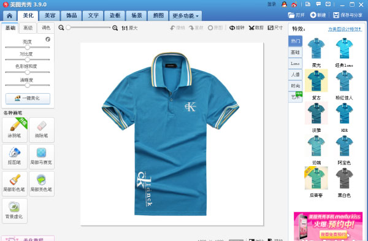Apply the 云端 effect thumbnail
The width and height of the screenshot is (368, 241).
click(x=316, y=145)
